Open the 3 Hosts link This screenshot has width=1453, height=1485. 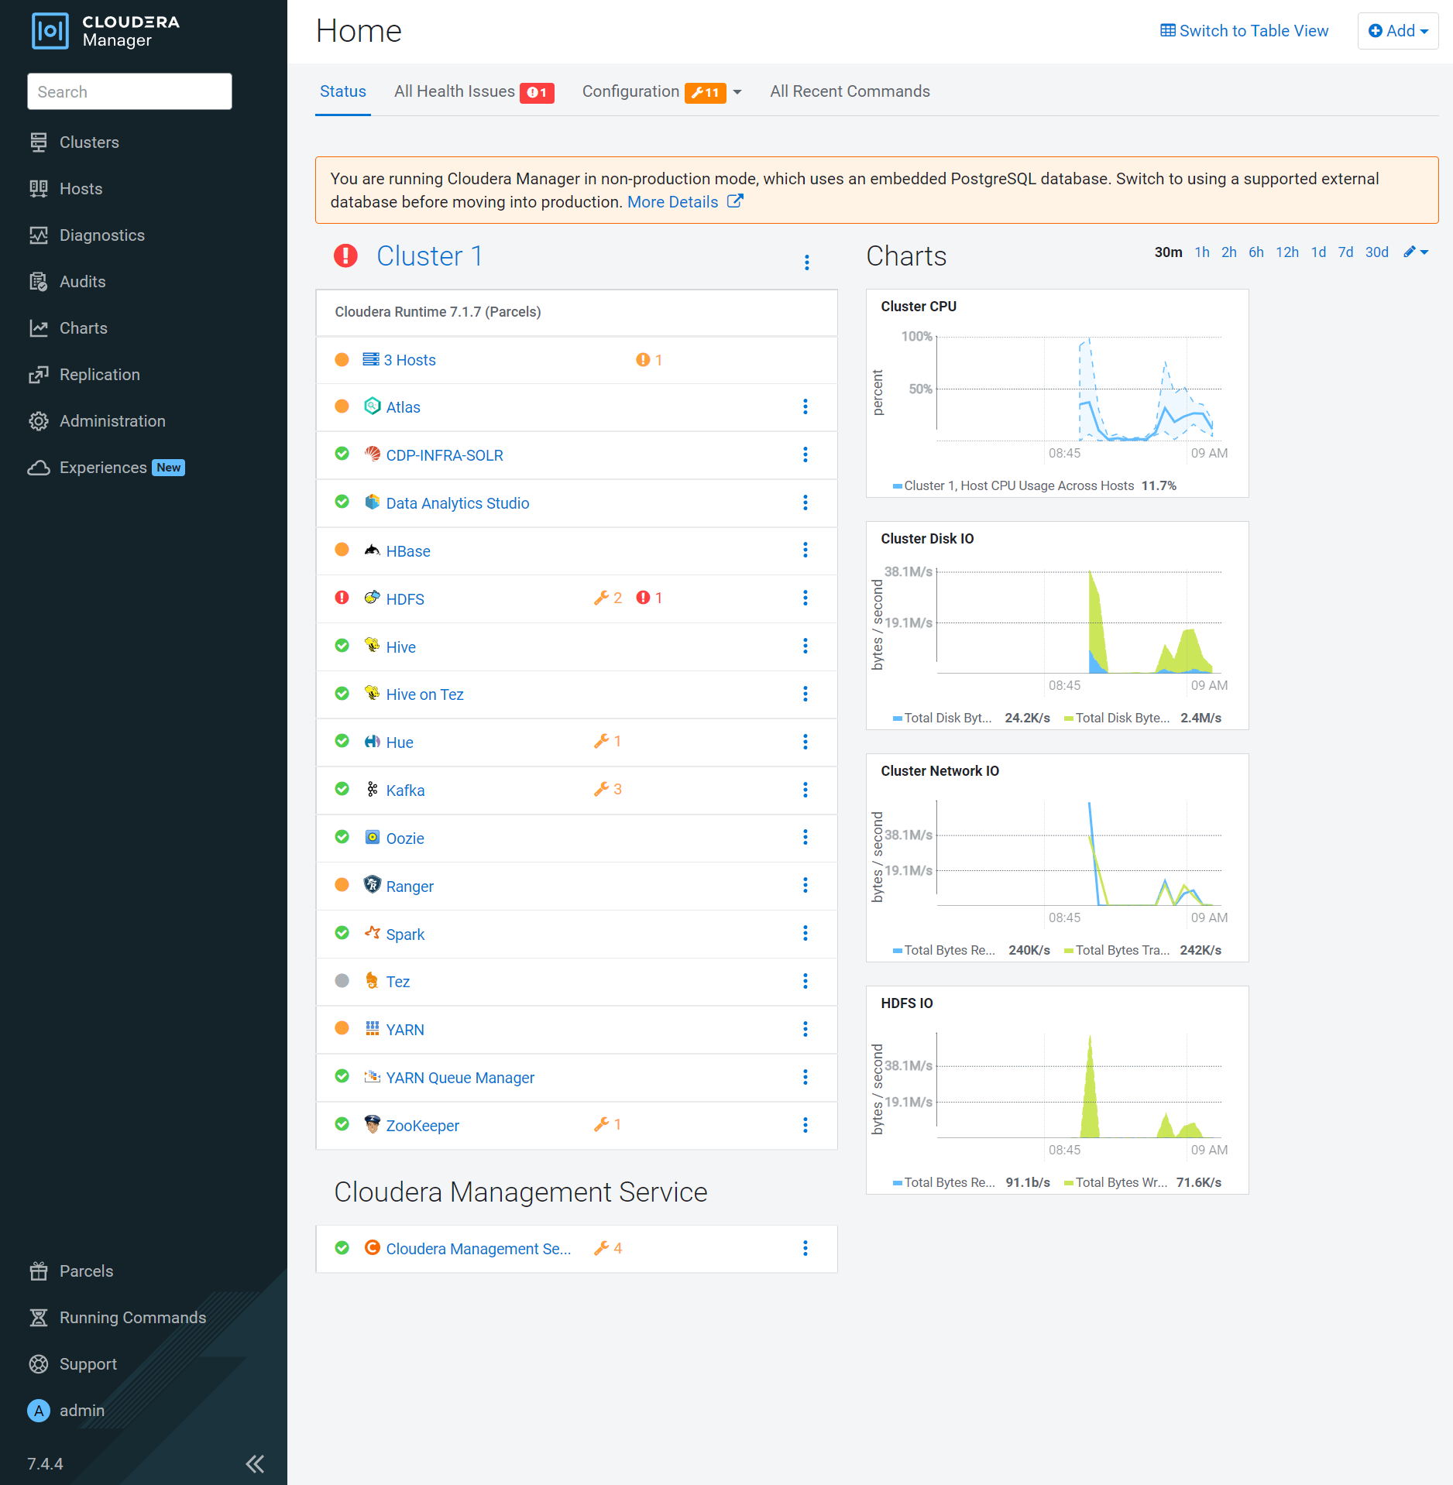pyautogui.click(x=410, y=360)
